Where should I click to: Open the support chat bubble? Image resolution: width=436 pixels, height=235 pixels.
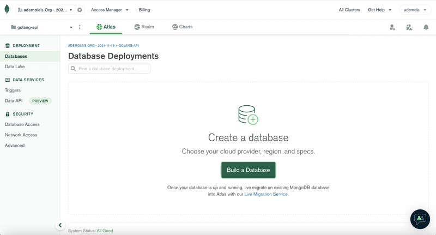click(420, 219)
